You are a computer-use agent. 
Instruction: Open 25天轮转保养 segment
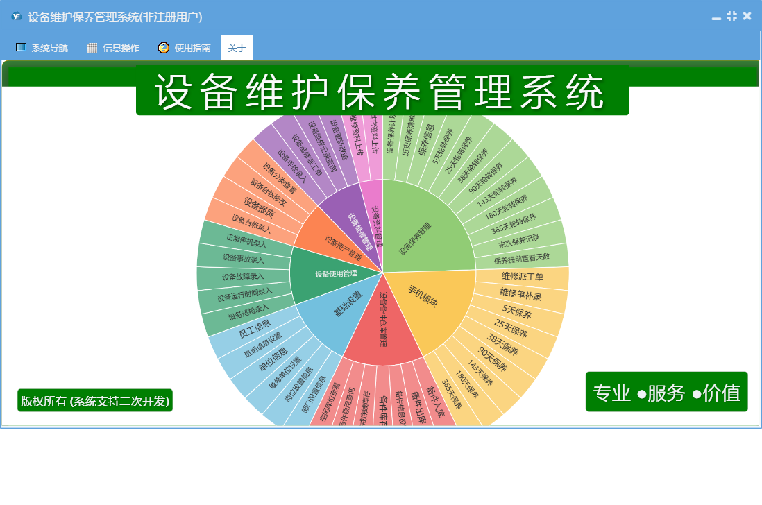pyautogui.click(x=458, y=156)
